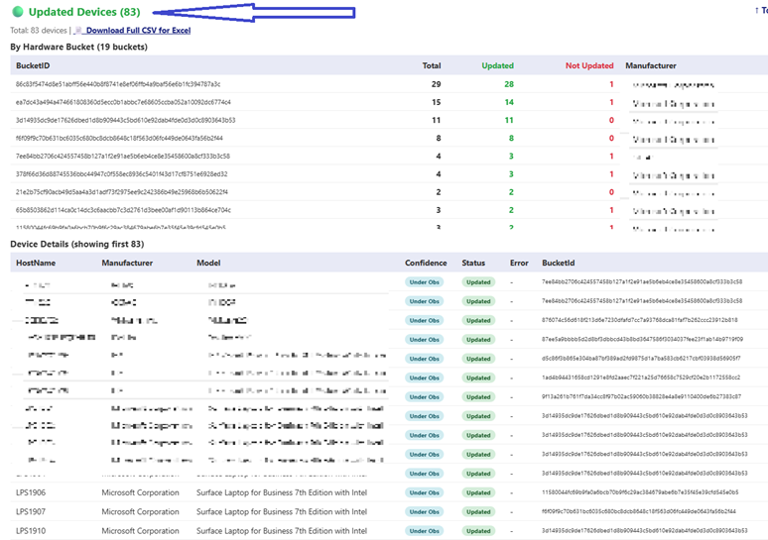The height and width of the screenshot is (540, 768).
Task: Click the Under Obs badge in LPS1907 row
Action: point(424,511)
